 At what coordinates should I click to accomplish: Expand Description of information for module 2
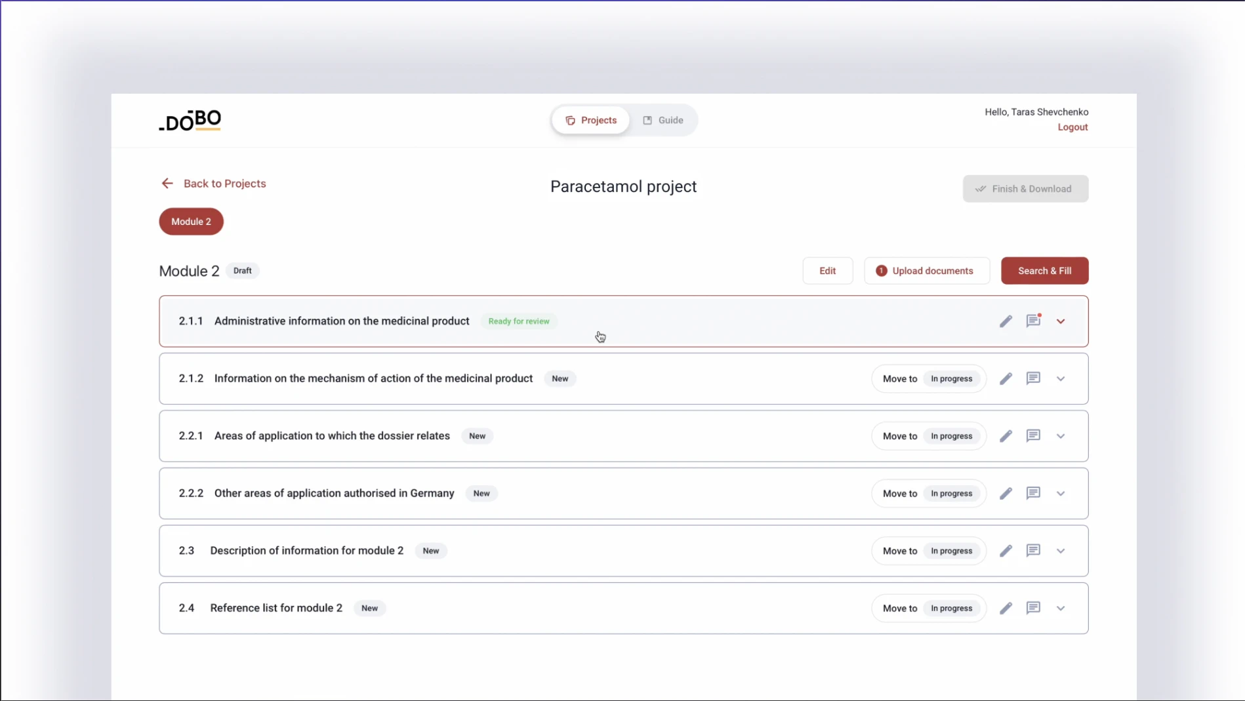pos(1061,551)
